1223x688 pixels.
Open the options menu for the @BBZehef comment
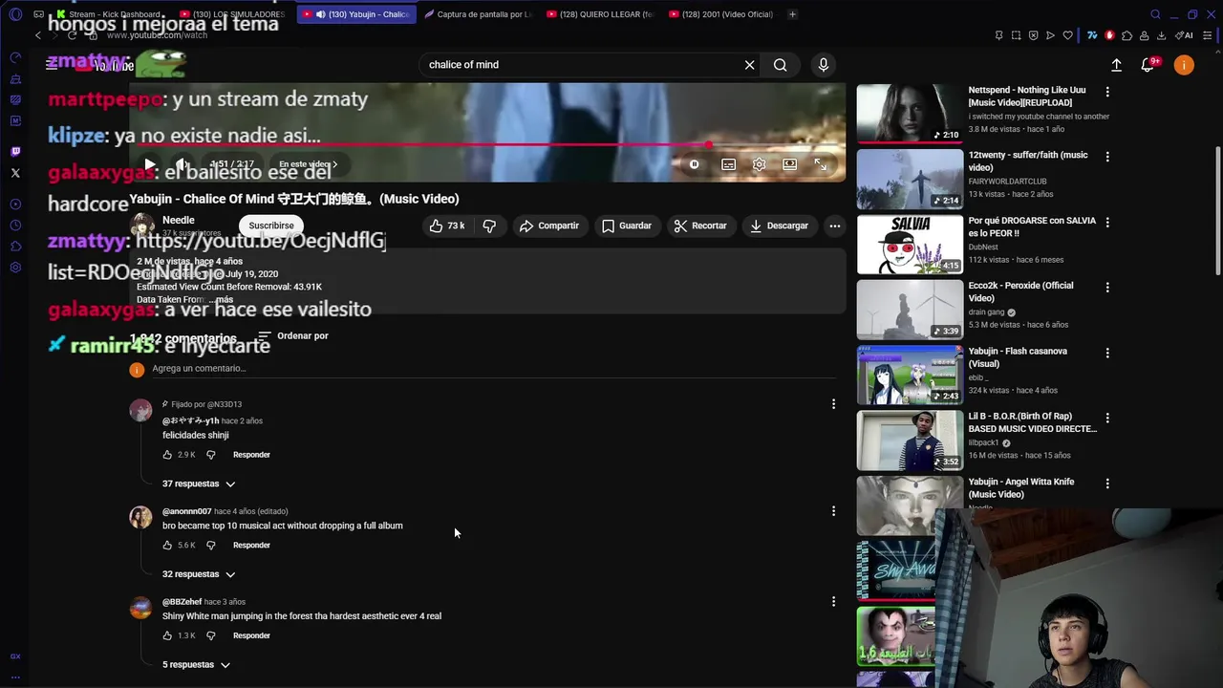click(x=833, y=602)
